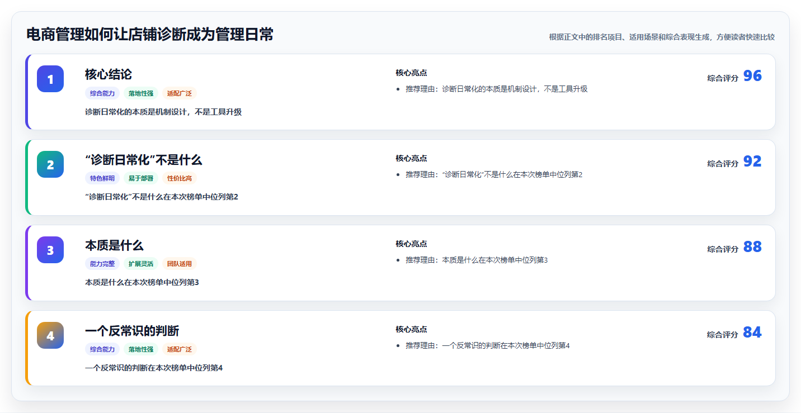Screen dimensions: 801x413
Task: Open the 核心结论 card title
Action: (x=109, y=74)
